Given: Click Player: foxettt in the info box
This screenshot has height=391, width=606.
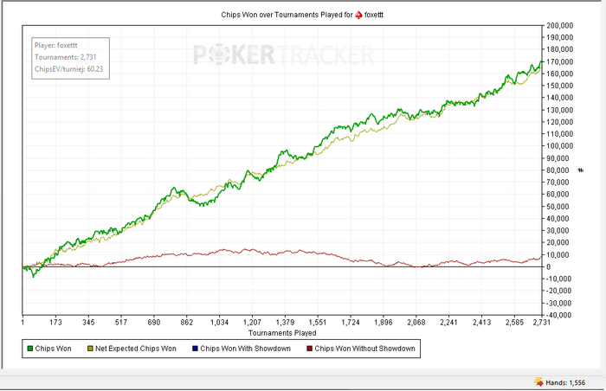Looking at the screenshot, I should 56,45.
